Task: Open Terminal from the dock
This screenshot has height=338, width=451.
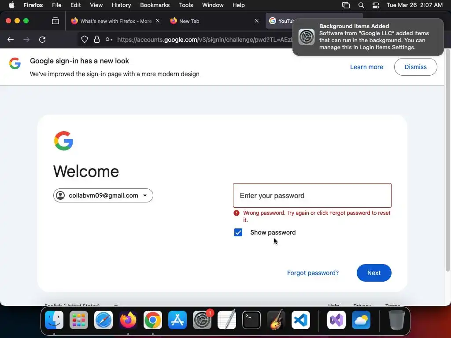Action: pyautogui.click(x=251, y=320)
